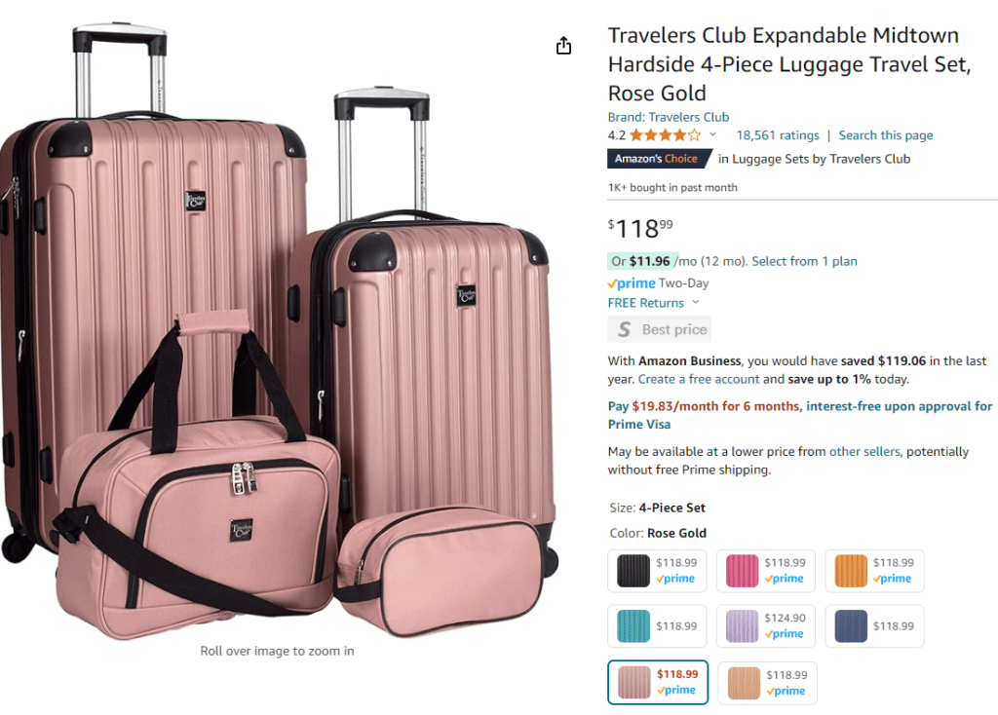Click the Search this page link
Image resolution: width=998 pixels, height=715 pixels.
point(886,135)
